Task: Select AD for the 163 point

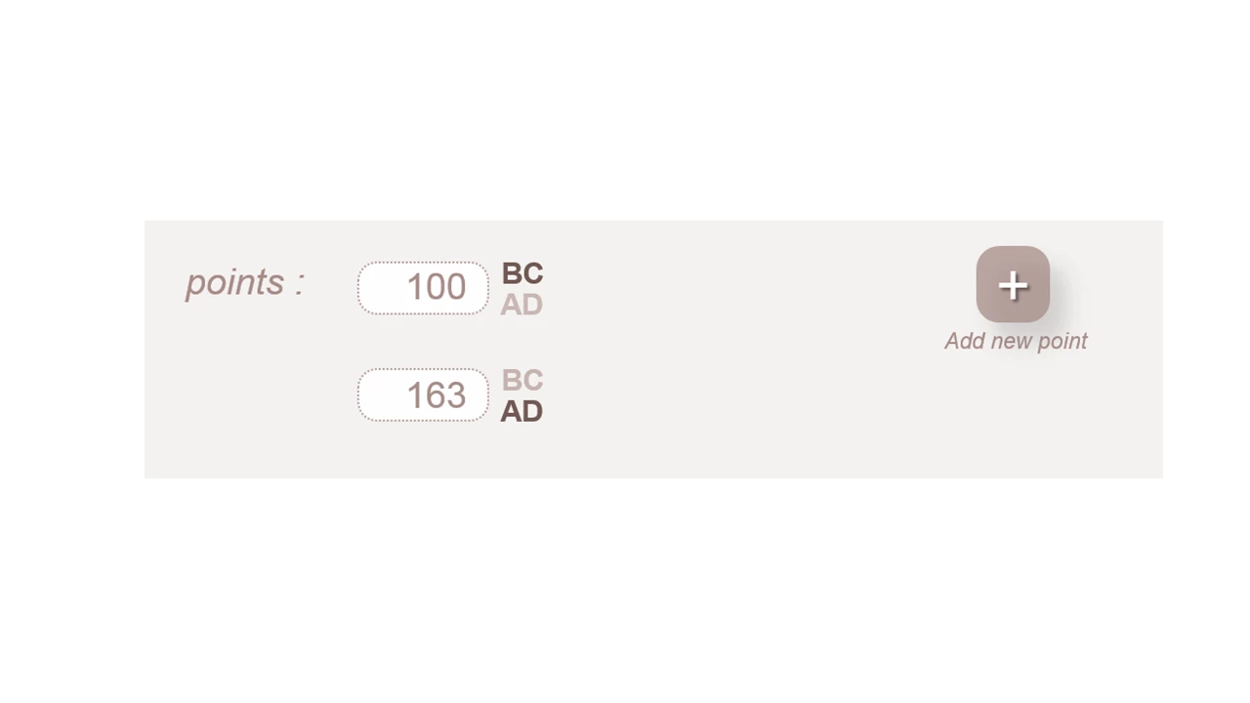Action: (x=521, y=411)
